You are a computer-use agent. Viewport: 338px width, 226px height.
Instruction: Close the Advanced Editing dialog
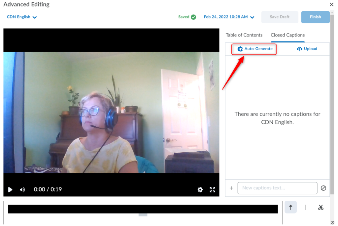click(331, 5)
